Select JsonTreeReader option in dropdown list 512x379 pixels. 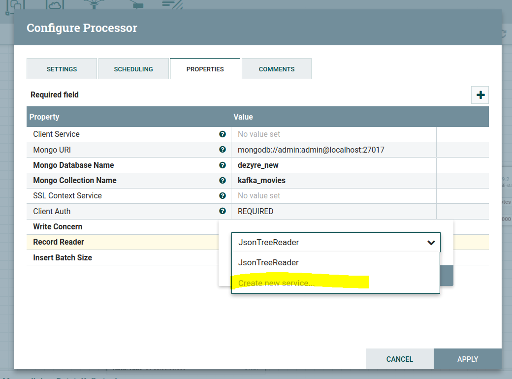pos(268,263)
